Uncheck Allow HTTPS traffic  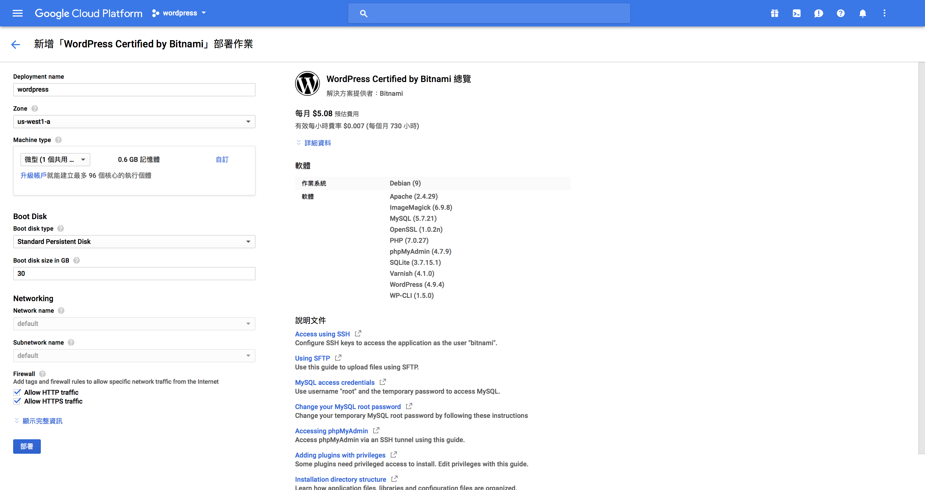coord(17,401)
